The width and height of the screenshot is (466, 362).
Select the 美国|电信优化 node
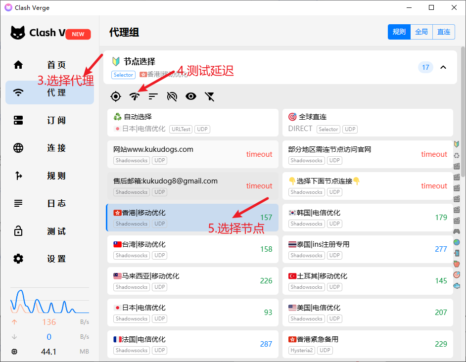coord(368,313)
